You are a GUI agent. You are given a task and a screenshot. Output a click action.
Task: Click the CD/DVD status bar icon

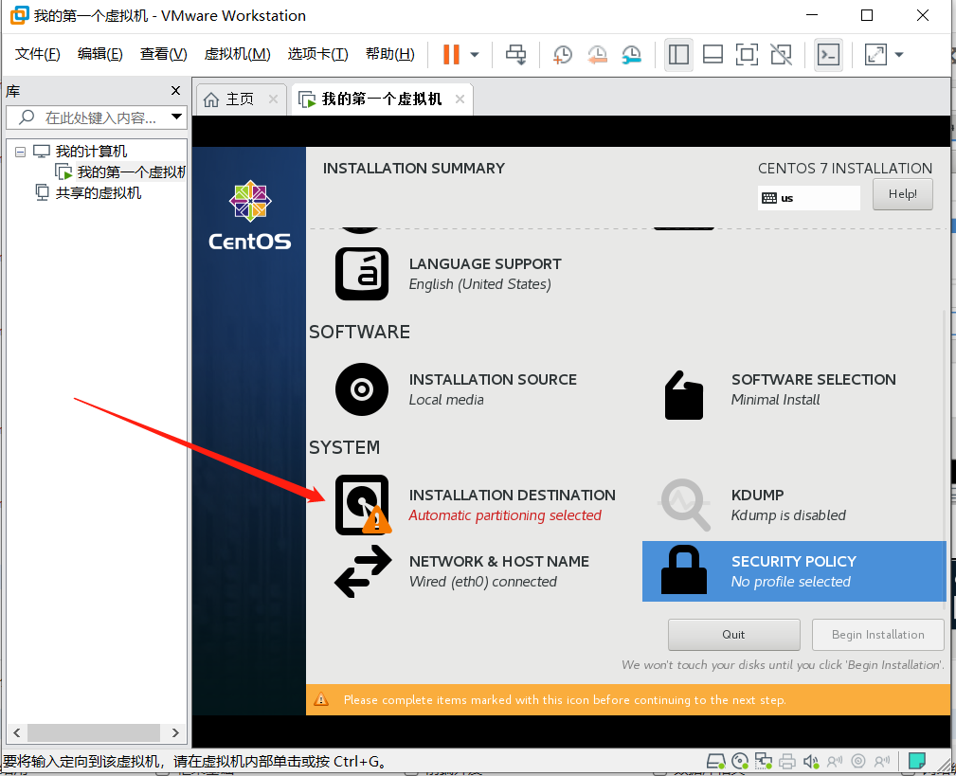pyautogui.click(x=740, y=761)
